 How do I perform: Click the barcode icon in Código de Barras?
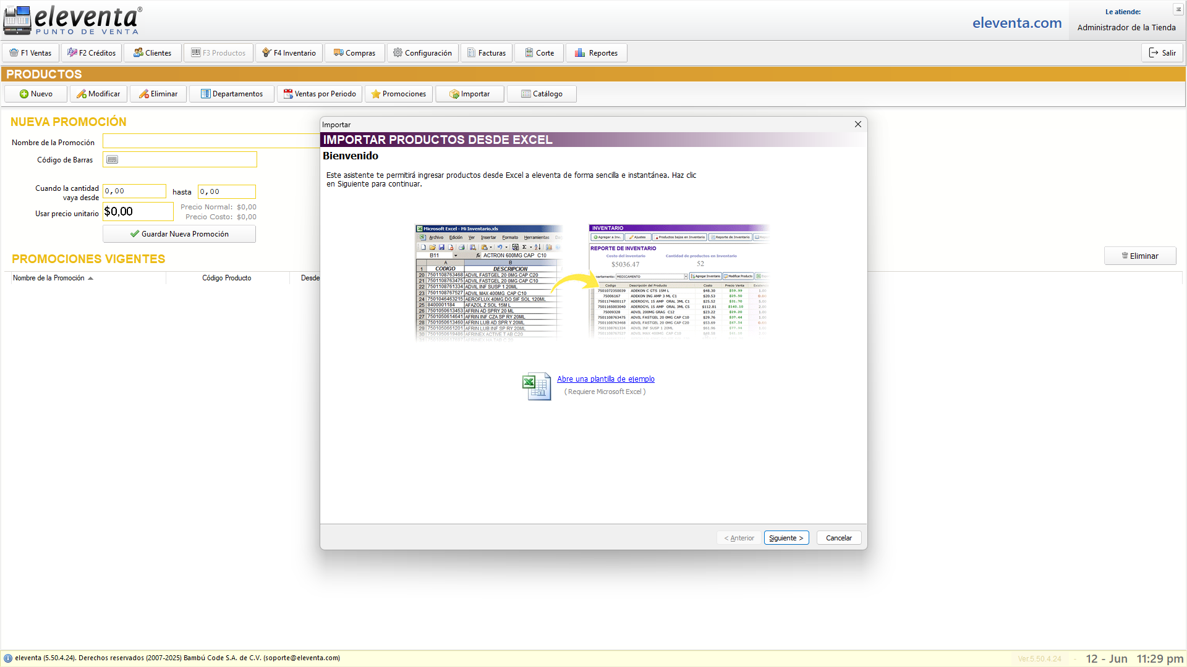click(x=112, y=160)
